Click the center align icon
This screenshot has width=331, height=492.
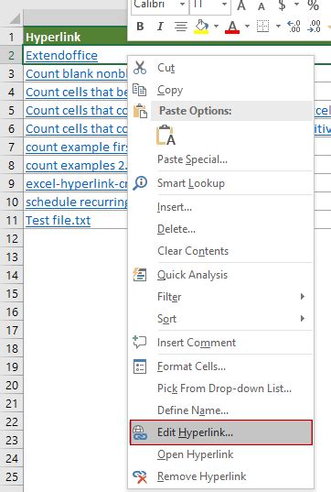coord(181,27)
